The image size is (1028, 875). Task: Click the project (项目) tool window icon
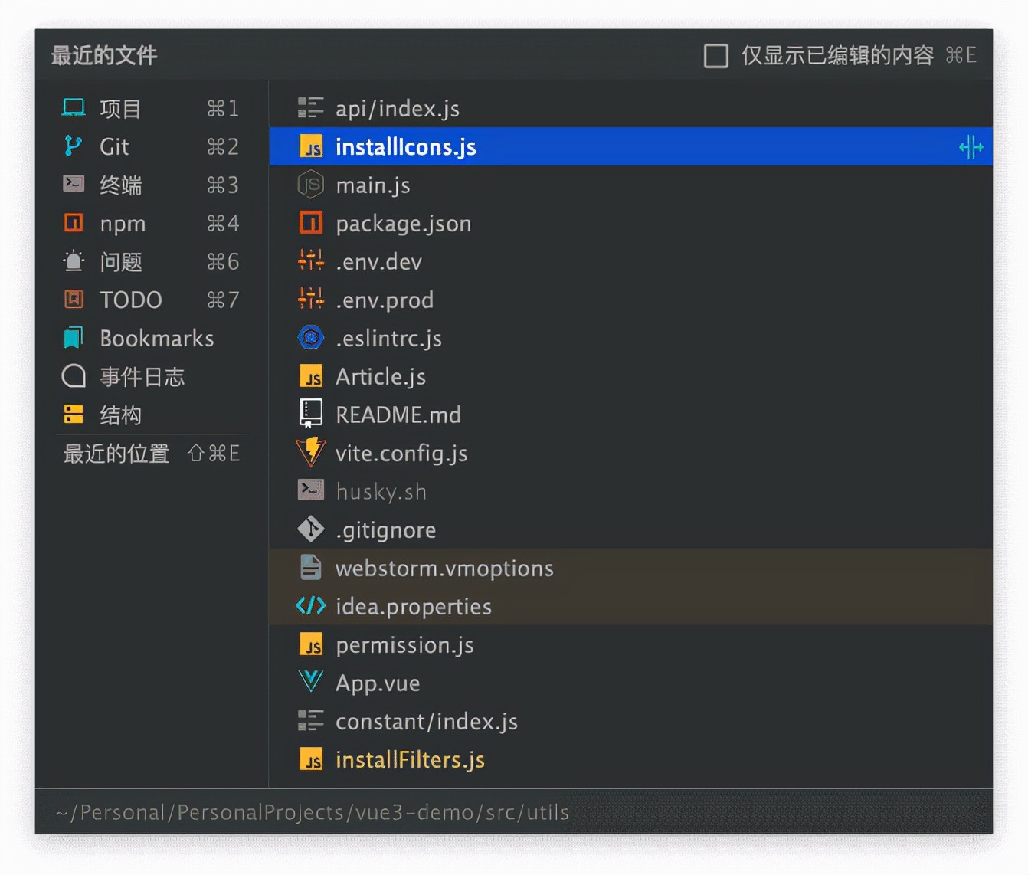(x=74, y=108)
